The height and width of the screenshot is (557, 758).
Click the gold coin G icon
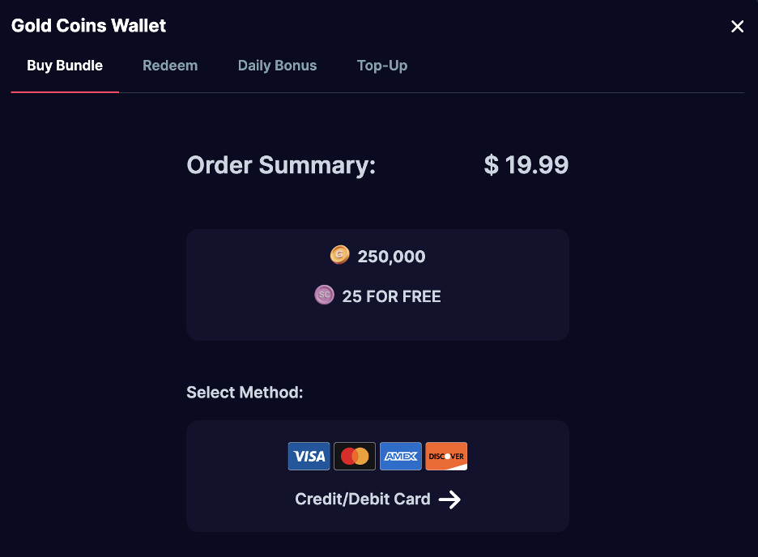339,254
